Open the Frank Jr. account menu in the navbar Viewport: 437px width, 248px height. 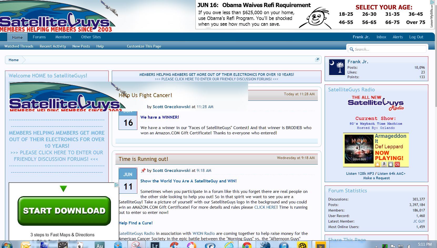click(x=361, y=37)
